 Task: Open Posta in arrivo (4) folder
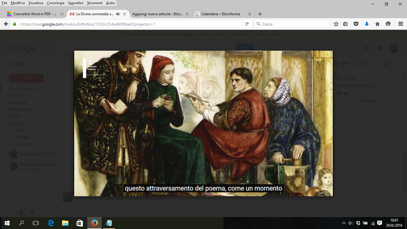click(26, 89)
